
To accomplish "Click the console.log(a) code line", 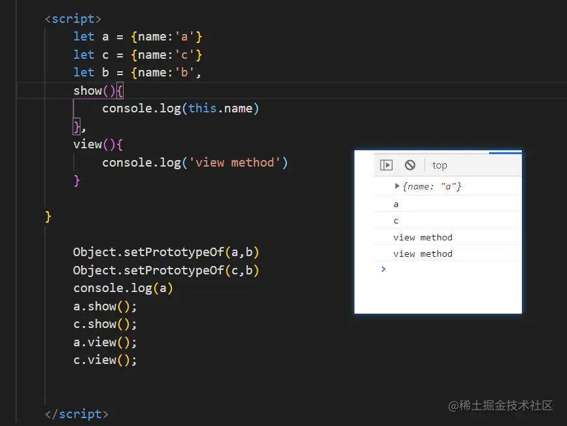I will point(123,288).
